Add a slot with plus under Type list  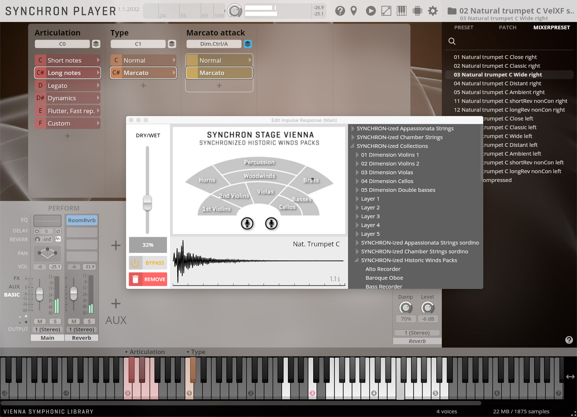point(143,85)
